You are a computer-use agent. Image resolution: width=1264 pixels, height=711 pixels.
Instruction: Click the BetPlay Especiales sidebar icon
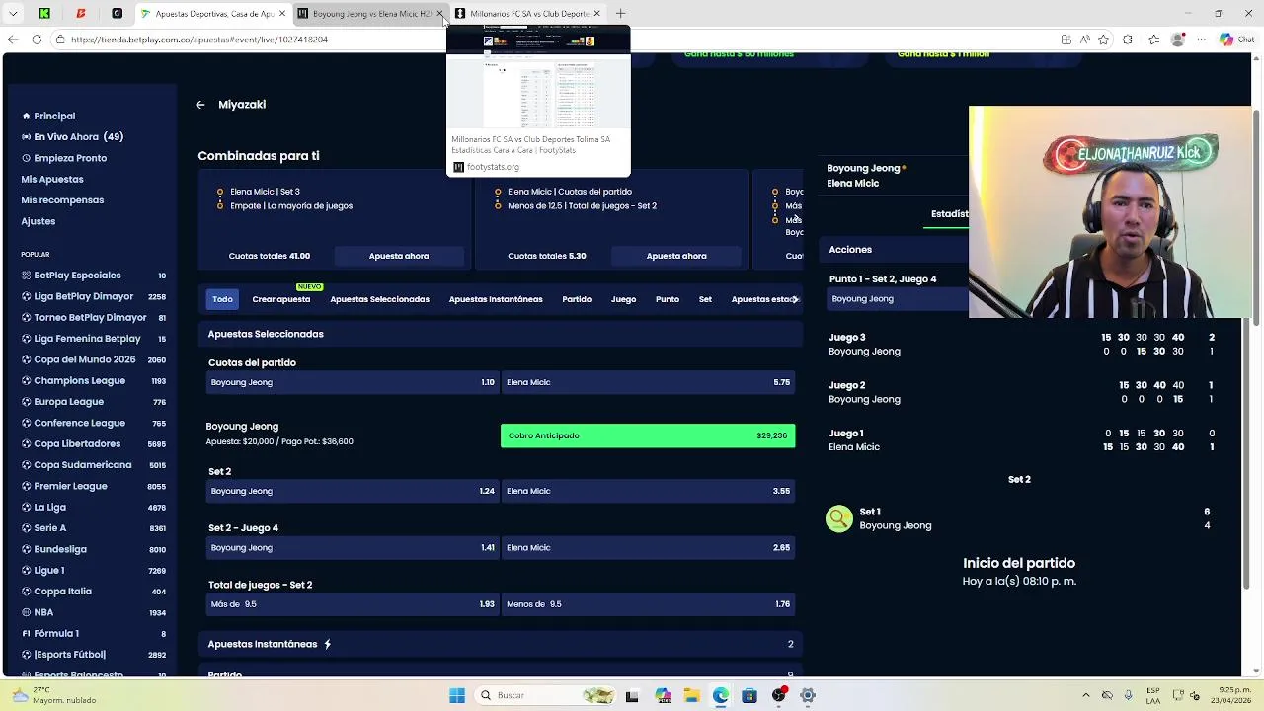click(26, 276)
